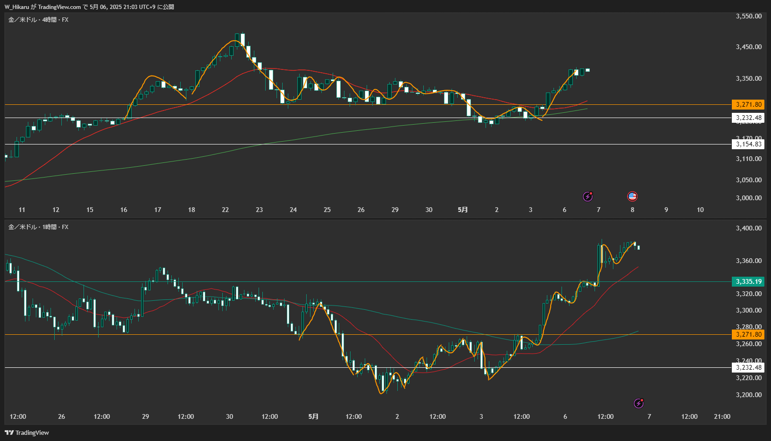Viewport: 771px width, 441px height.
Task: Click the 3,110.00 price axis value
Action: [749, 159]
